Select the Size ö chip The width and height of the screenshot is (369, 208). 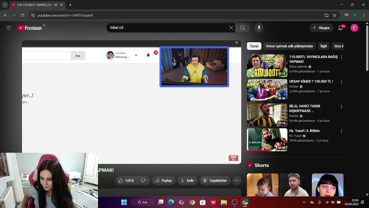point(338,46)
